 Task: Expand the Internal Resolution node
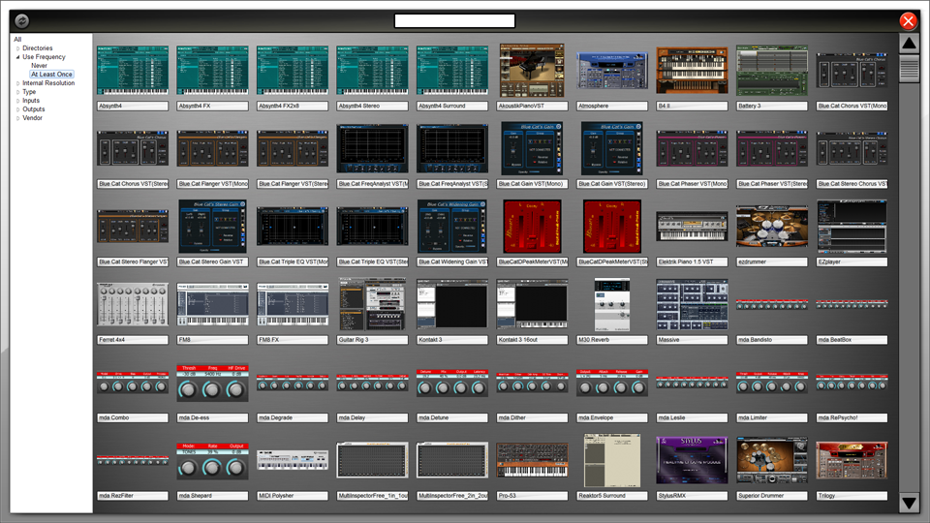coord(17,83)
